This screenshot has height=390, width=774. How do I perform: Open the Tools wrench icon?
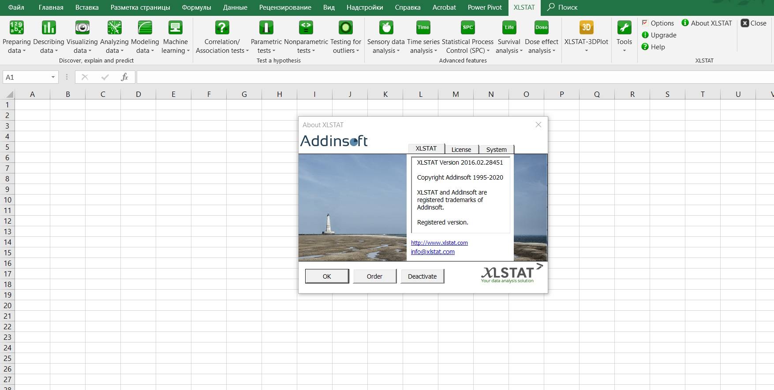click(x=624, y=28)
